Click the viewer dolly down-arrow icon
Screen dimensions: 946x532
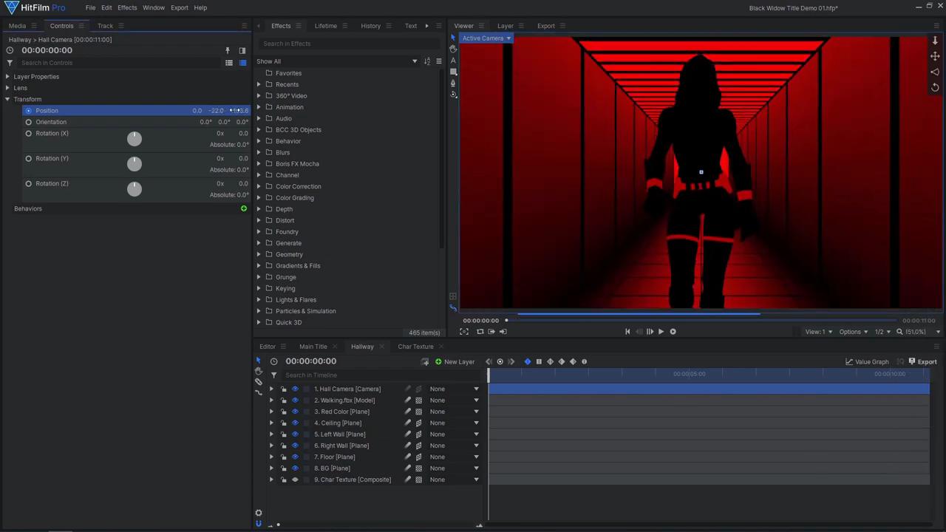click(935, 41)
